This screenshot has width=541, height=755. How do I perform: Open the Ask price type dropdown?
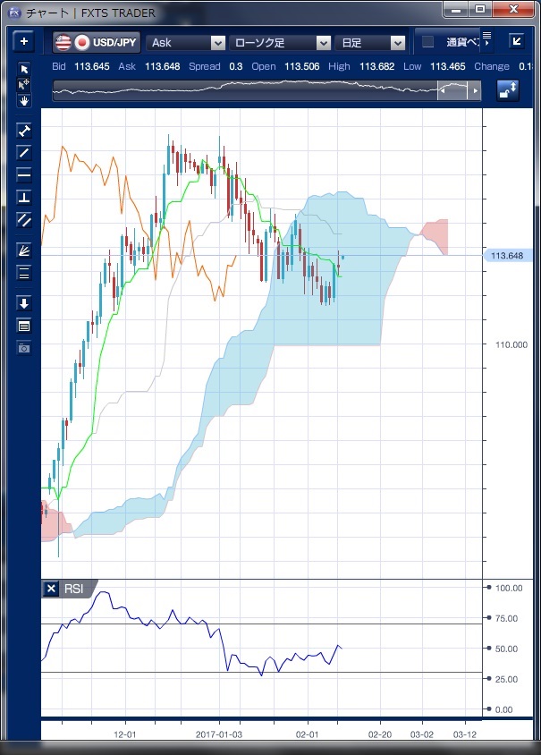[x=186, y=43]
